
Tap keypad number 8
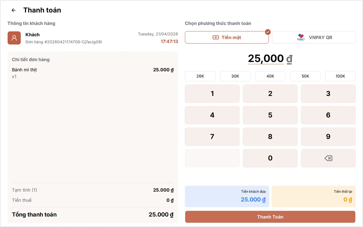270,137
